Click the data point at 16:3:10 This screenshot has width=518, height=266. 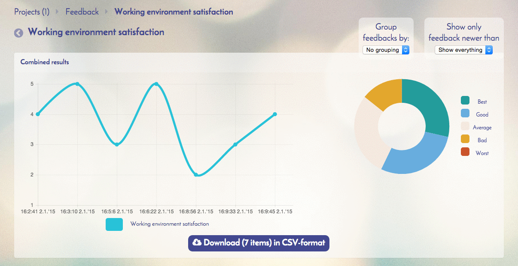pos(77,84)
